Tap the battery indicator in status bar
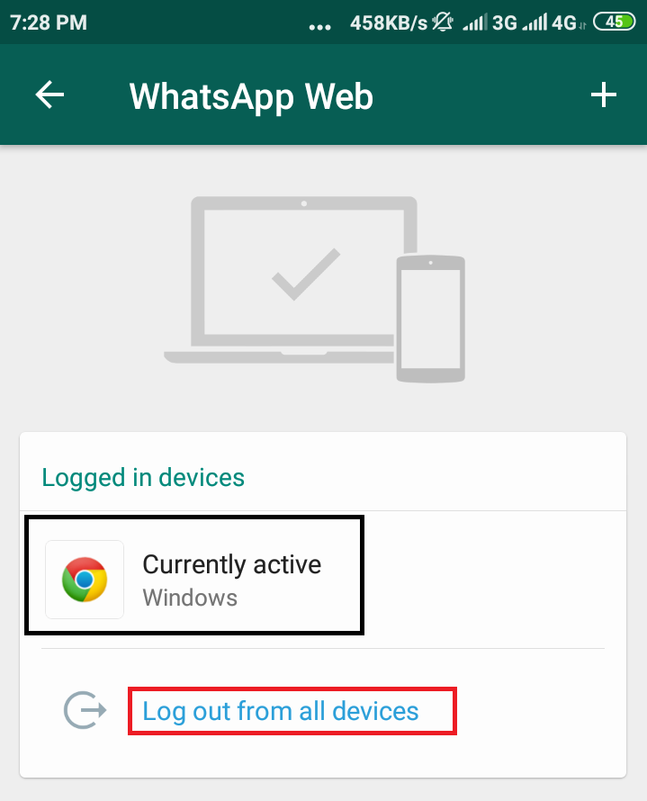This screenshot has width=647, height=801. (x=615, y=22)
